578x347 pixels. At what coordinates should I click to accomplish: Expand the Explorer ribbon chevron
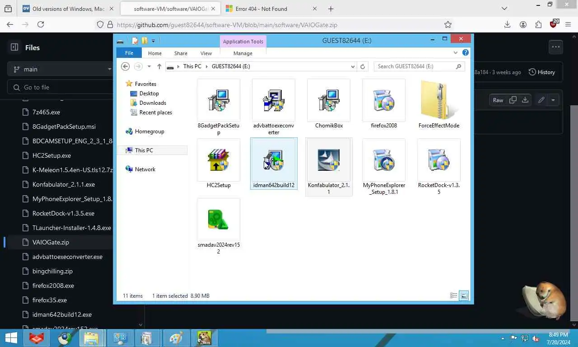[456, 53]
